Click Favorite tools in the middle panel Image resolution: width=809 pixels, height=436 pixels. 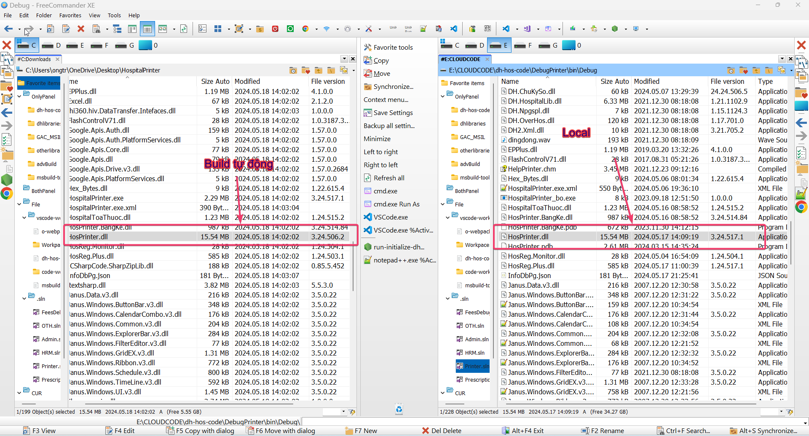(388, 47)
